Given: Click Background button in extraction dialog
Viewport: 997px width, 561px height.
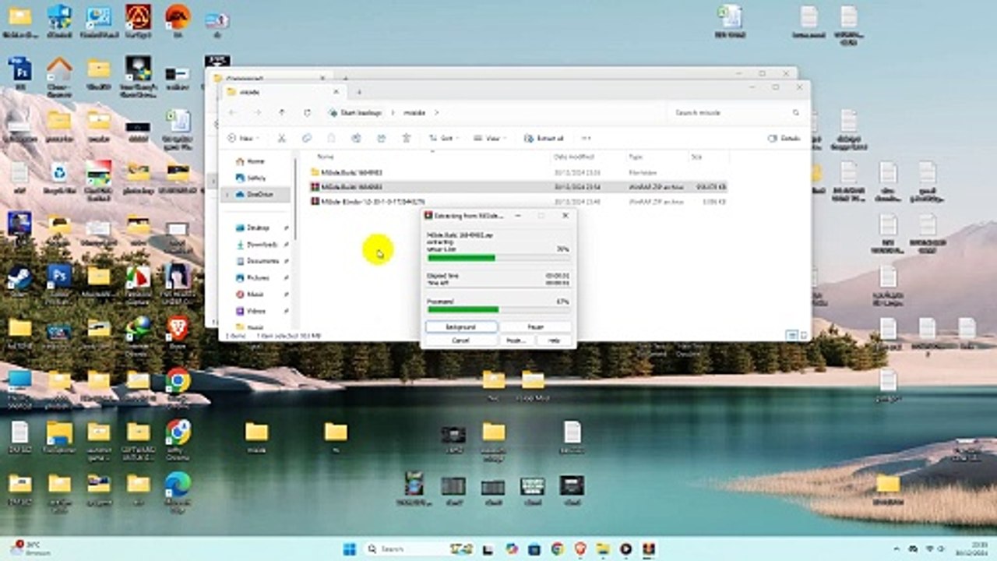Looking at the screenshot, I should pos(461,327).
